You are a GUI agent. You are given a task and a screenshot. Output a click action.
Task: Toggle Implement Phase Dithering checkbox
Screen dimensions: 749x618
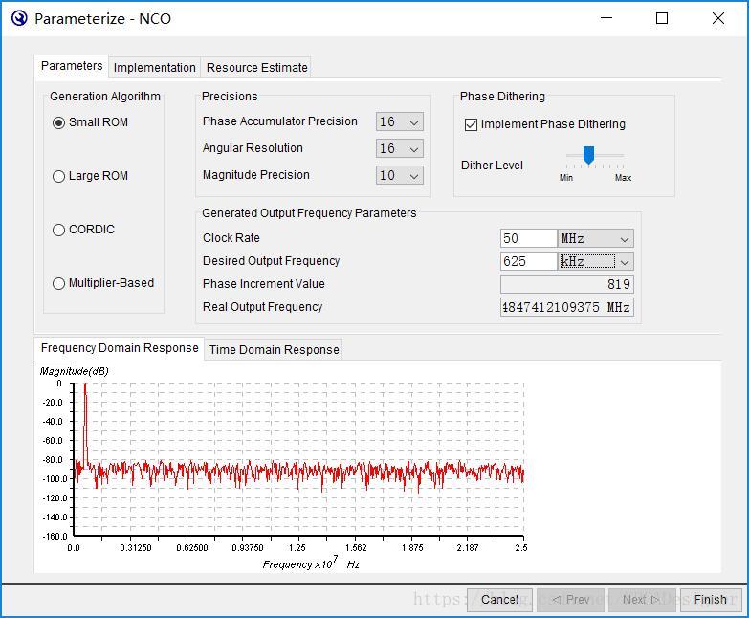click(471, 124)
